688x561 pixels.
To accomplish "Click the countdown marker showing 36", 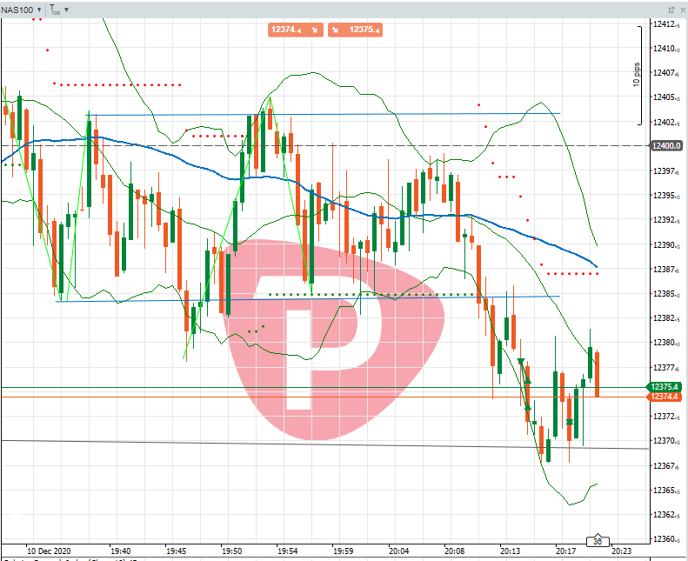I will pyautogui.click(x=598, y=541).
